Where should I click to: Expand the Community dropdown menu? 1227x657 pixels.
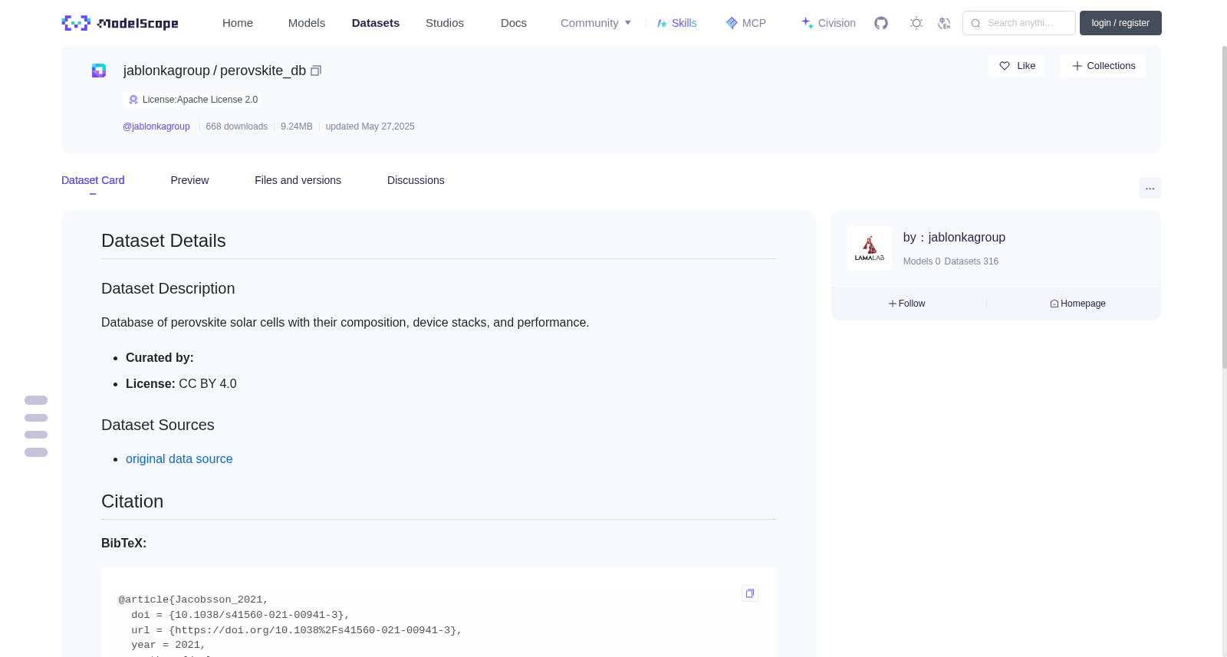point(596,23)
